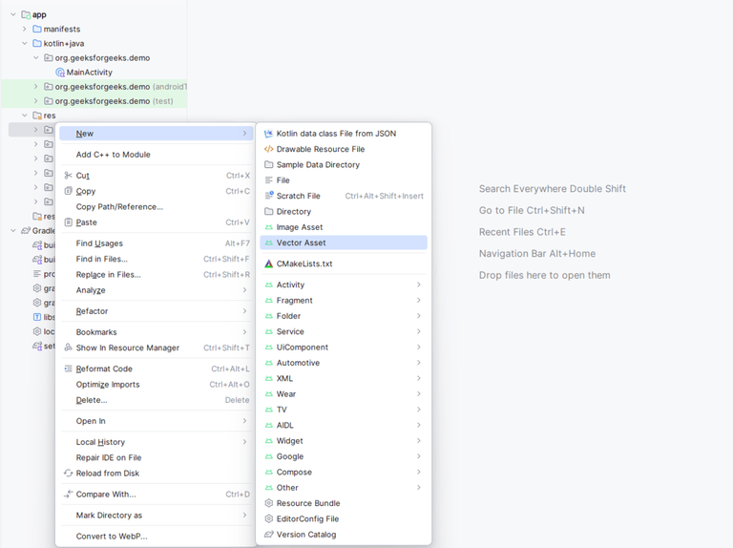Collapse the app module tree node
The height and width of the screenshot is (548, 733).
click(13, 14)
